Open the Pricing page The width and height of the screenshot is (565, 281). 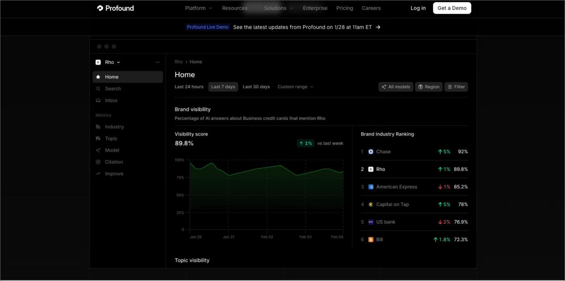coord(344,8)
